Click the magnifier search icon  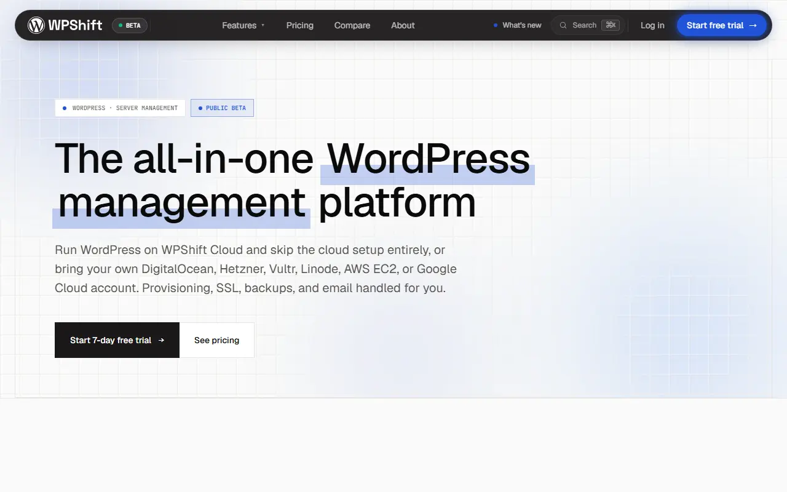(x=563, y=25)
